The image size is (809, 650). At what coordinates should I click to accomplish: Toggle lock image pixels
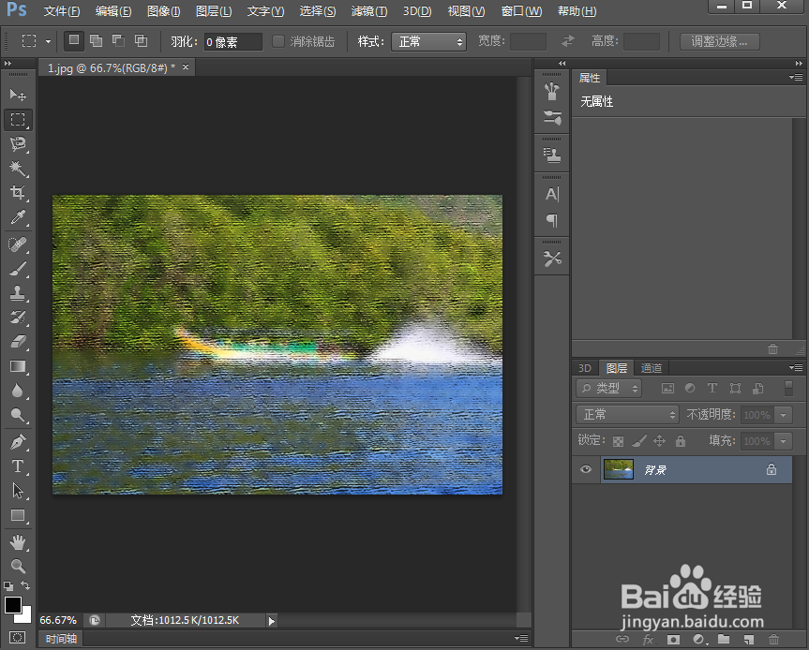[638, 441]
